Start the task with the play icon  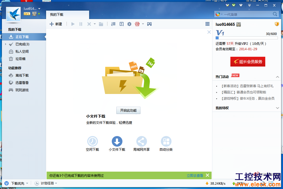click(73, 24)
